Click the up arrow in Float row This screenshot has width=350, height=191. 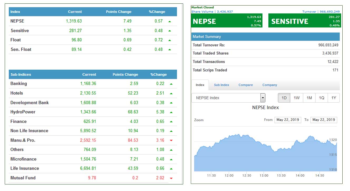pyautogui.click(x=169, y=40)
